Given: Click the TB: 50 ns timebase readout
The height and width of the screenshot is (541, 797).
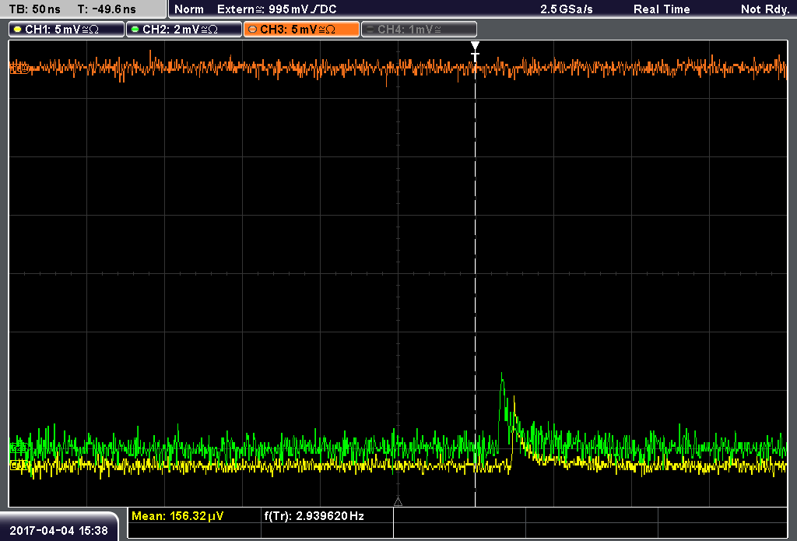Looking at the screenshot, I should (x=34, y=9).
